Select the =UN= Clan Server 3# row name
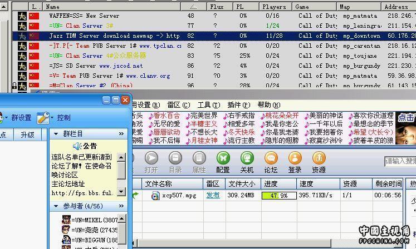The image size is (416, 249). pos(81,26)
